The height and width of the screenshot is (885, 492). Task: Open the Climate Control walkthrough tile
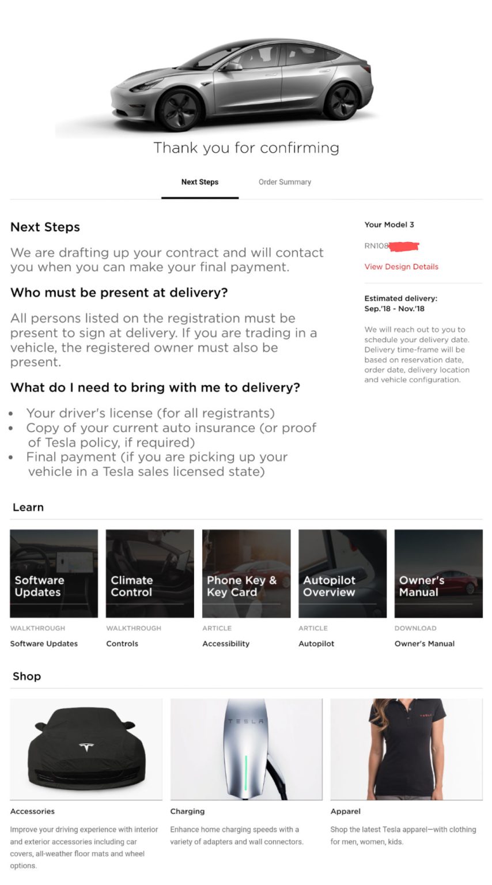(150, 573)
